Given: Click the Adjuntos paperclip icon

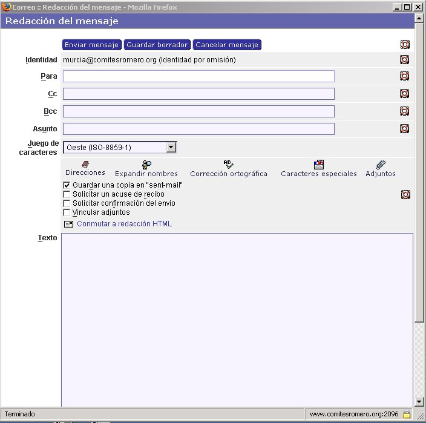Looking at the screenshot, I should tap(380, 165).
